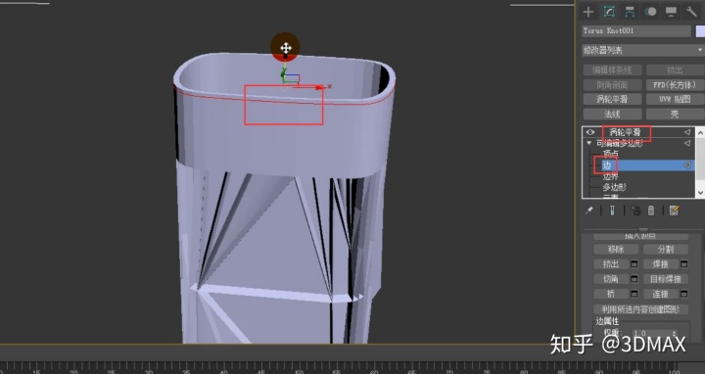Click modifier stack scroll down arrow

(700, 193)
